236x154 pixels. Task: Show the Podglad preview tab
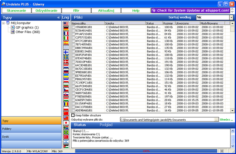(106, 125)
